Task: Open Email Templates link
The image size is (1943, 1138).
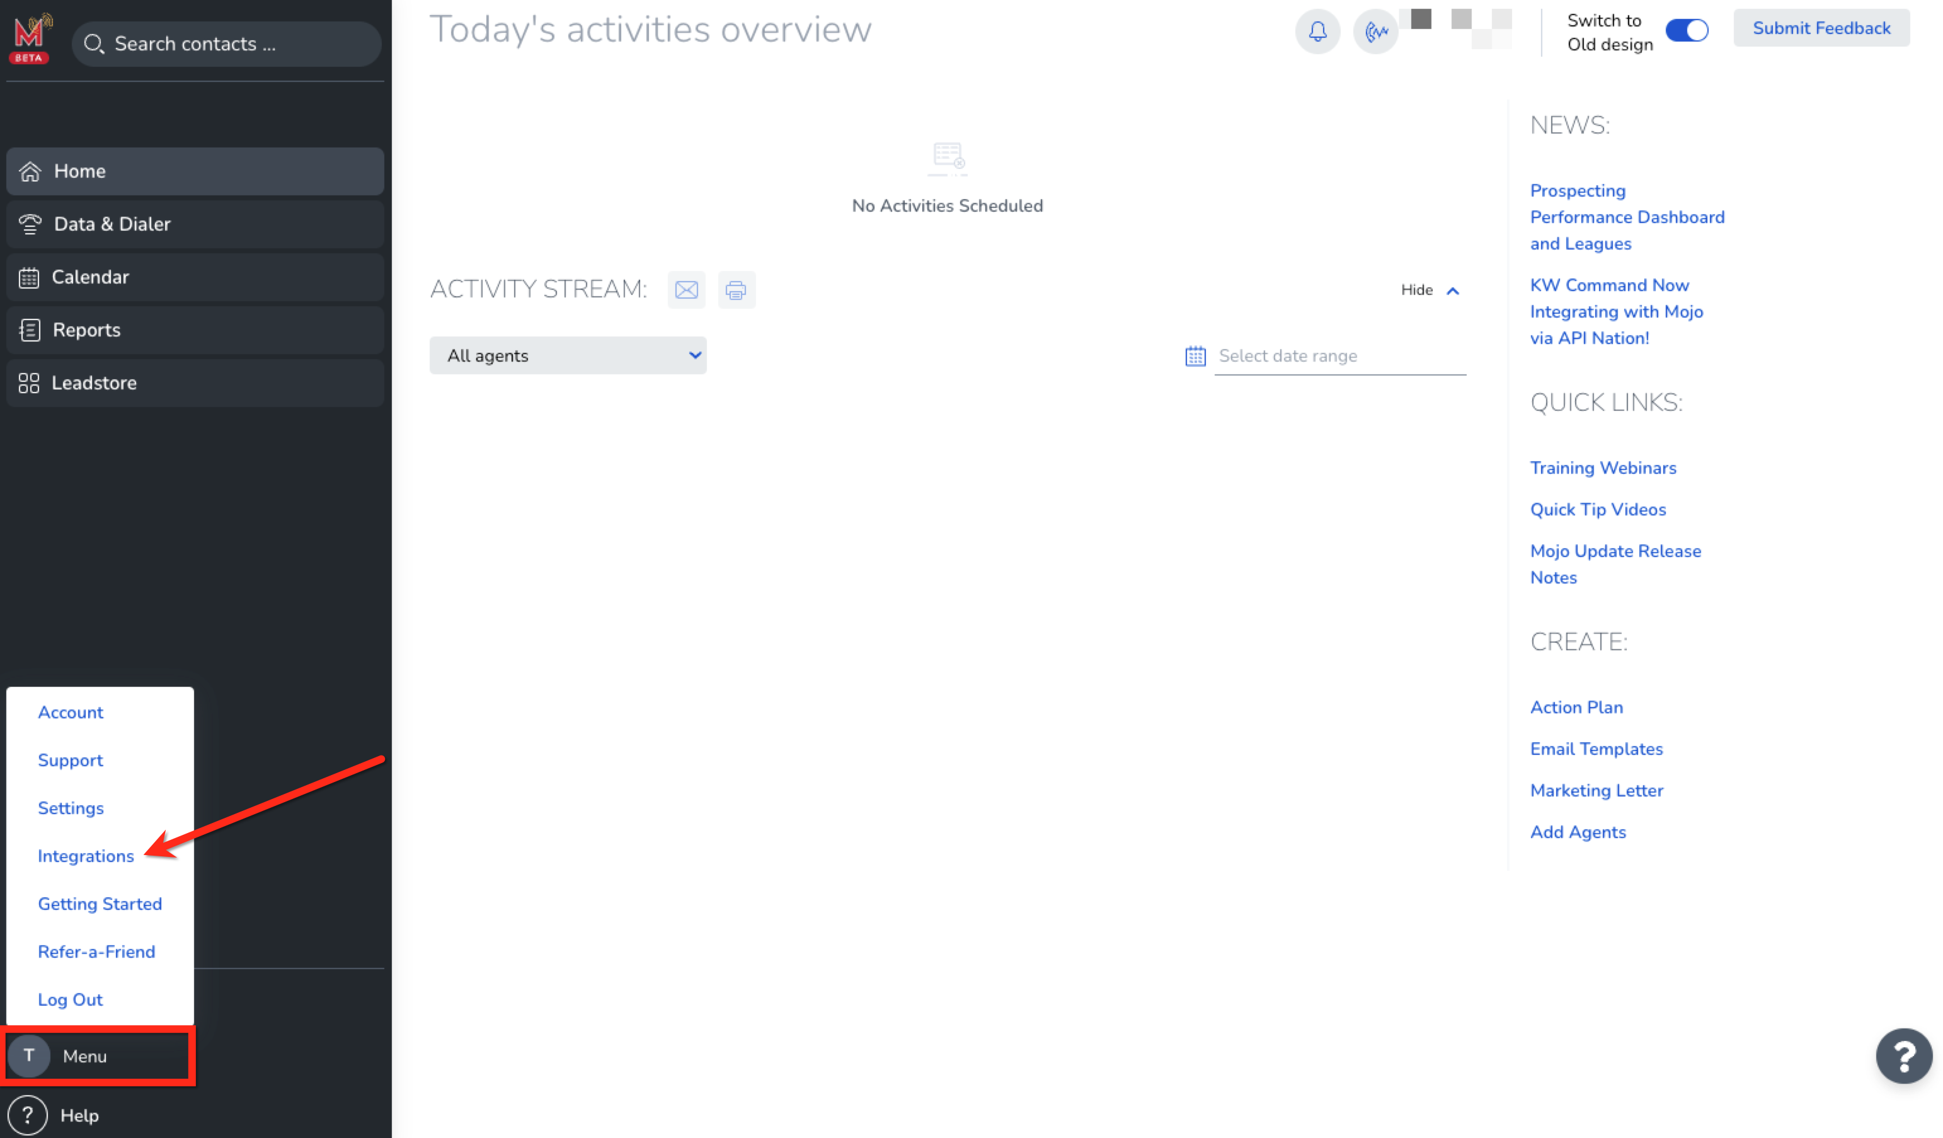Action: (x=1596, y=749)
